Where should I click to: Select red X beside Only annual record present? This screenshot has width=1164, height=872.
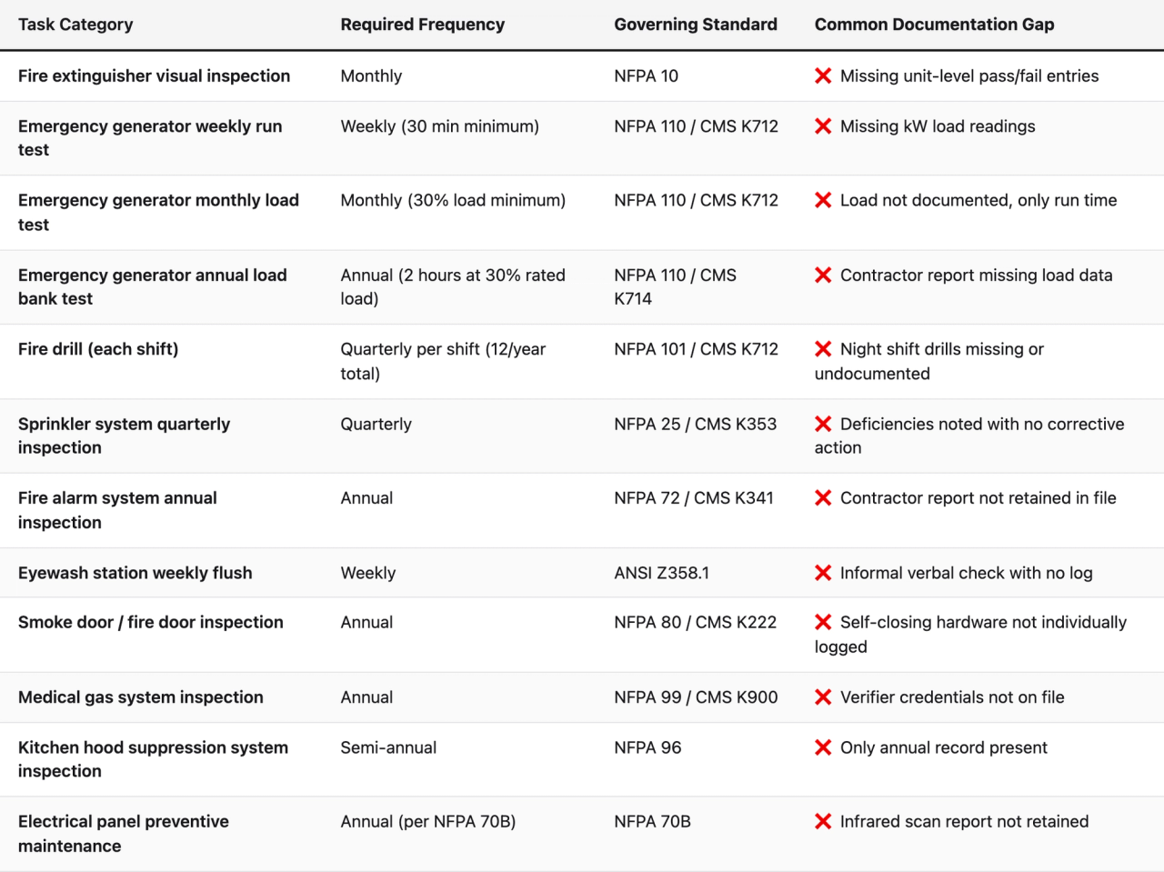[x=823, y=747]
